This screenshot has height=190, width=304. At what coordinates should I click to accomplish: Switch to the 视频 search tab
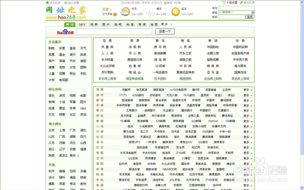click(94, 25)
